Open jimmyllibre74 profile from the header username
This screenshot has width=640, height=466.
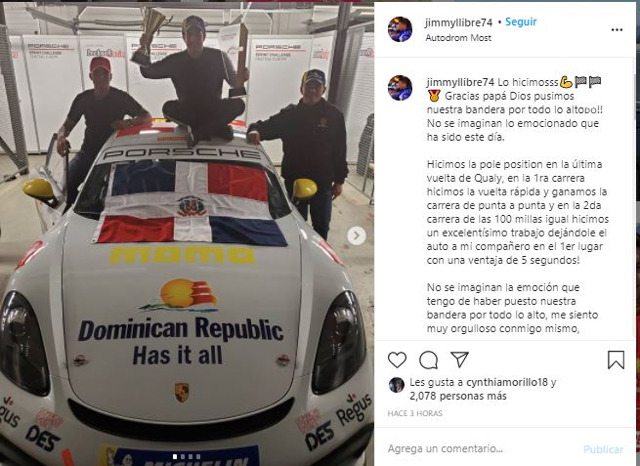459,22
